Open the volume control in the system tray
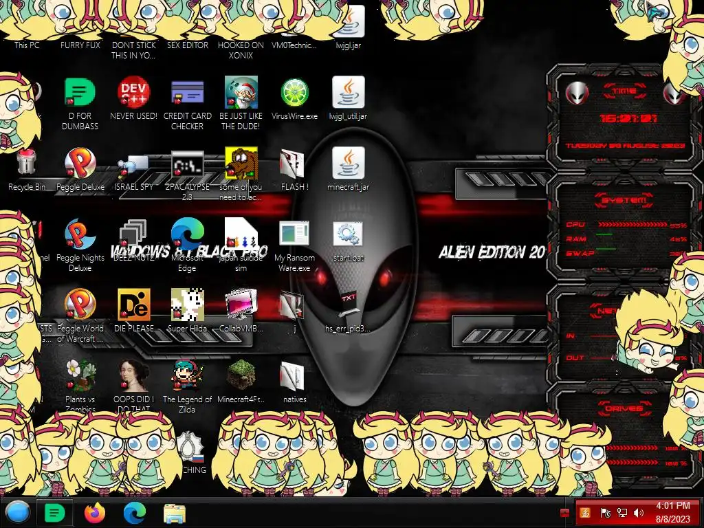Viewport: 704px width, 528px height. [639, 513]
